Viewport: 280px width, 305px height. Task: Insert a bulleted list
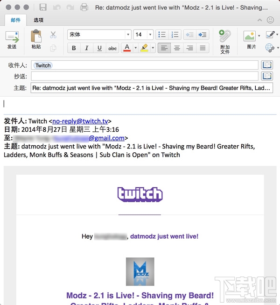click(x=162, y=35)
